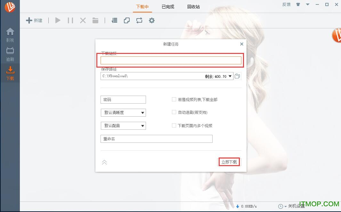Screen dimensions: 341x212
Task: Open the title bar dropdown menu arrow
Action: pos(307,4)
